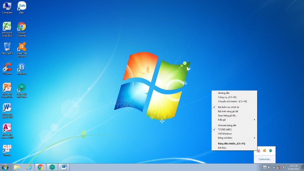The width and height of the screenshot is (304, 171).
Task: Select Google Chrome desktop shortcut
Action: point(21,29)
